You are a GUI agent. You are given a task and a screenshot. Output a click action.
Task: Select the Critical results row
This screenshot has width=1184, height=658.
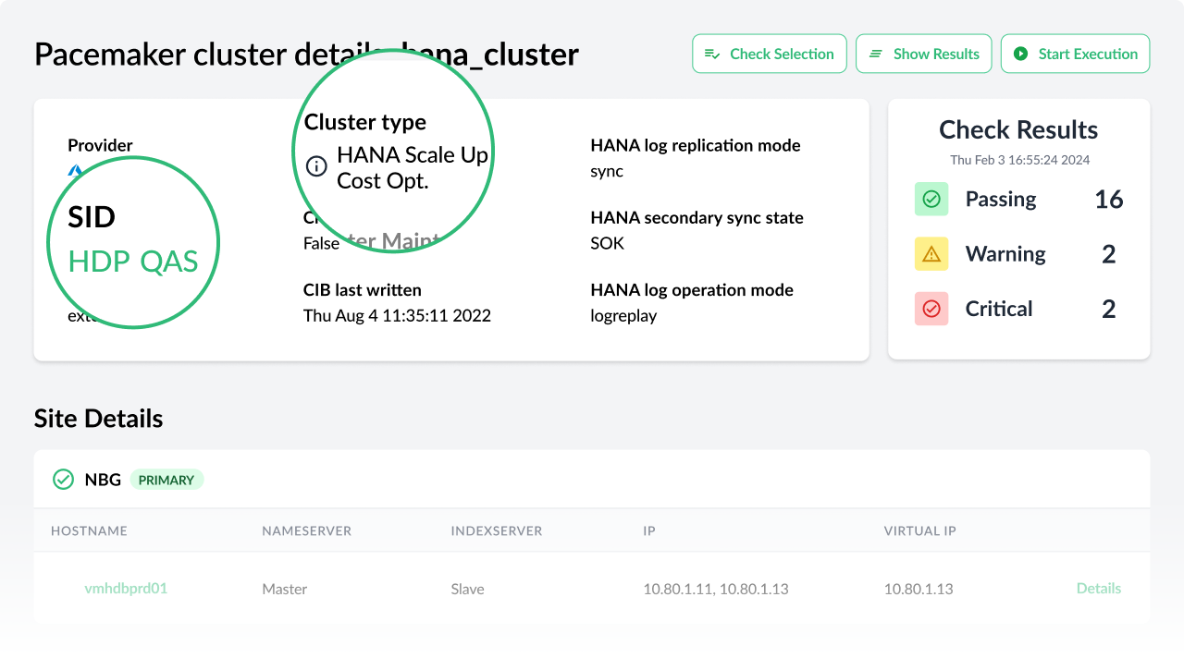click(x=1018, y=309)
